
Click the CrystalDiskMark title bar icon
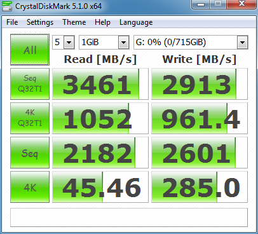coord(7,6)
